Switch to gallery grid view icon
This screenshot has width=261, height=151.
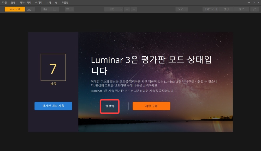click(x=45, y=9)
